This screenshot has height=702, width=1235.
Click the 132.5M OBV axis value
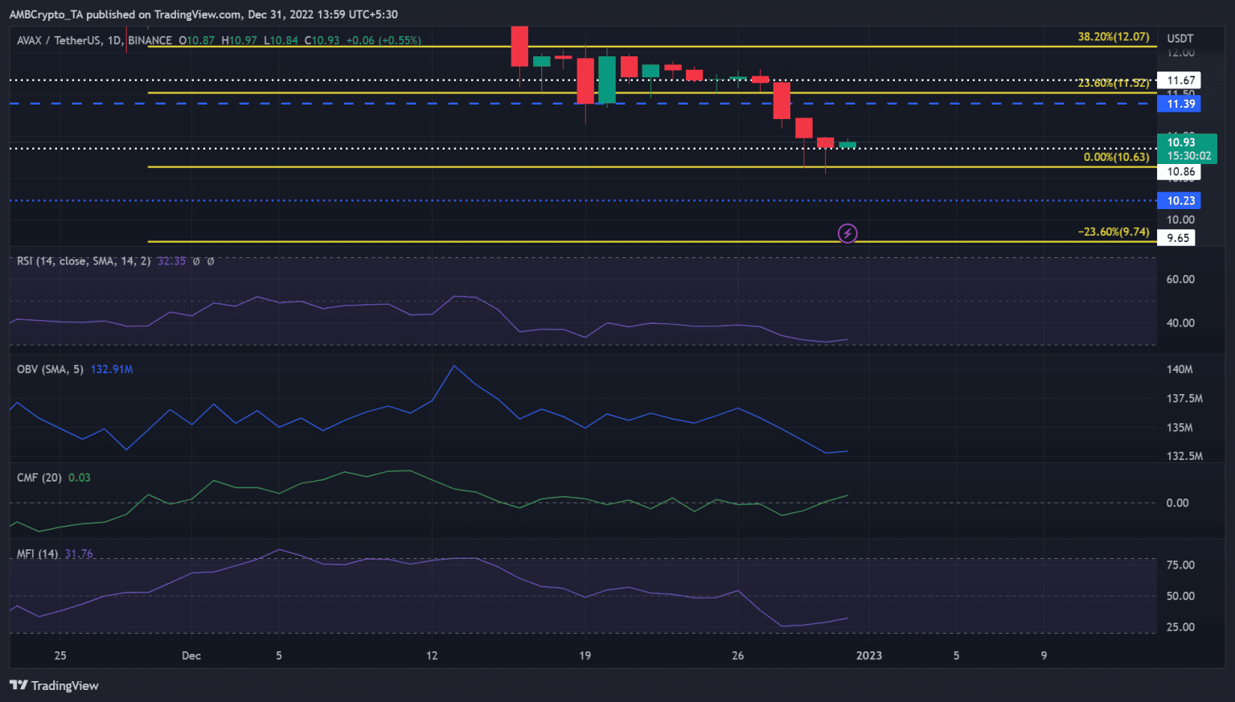coord(1184,456)
